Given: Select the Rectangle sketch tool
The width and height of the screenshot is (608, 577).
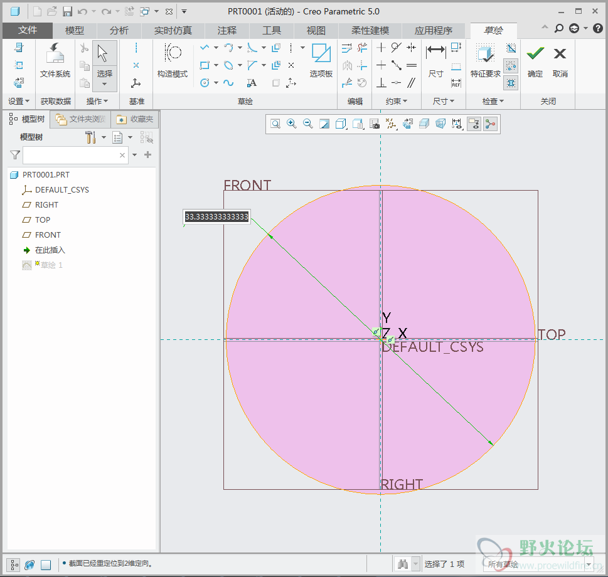Looking at the screenshot, I should tap(205, 65).
